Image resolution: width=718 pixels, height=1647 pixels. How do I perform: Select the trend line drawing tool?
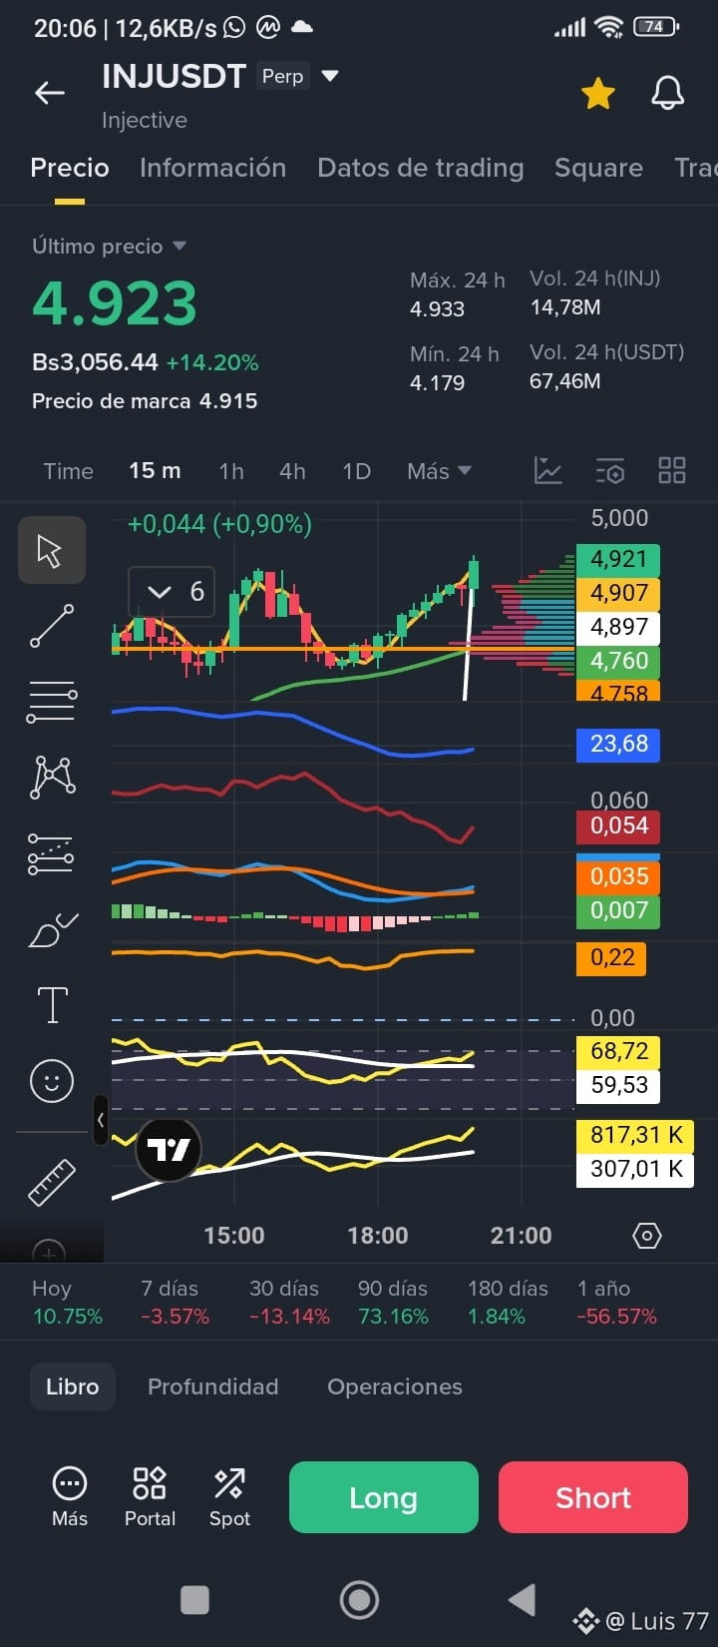pos(52,626)
